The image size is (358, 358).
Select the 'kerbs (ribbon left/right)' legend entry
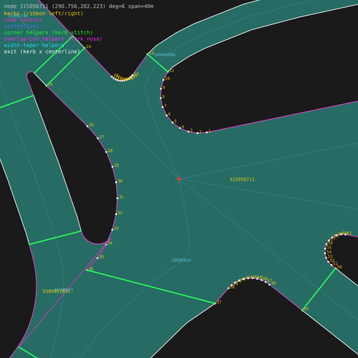(x=44, y=14)
